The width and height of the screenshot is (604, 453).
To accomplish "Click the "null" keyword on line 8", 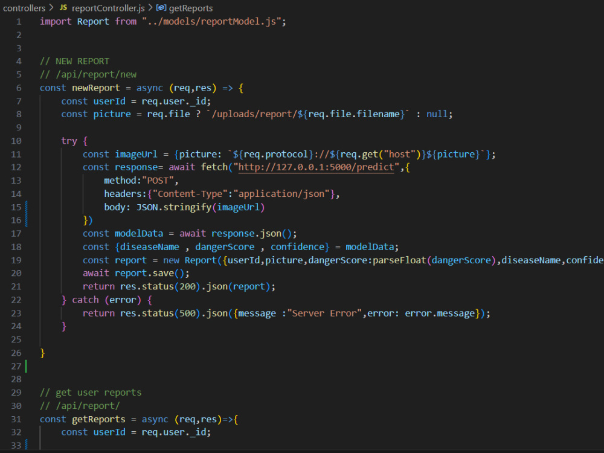I will click(437, 114).
